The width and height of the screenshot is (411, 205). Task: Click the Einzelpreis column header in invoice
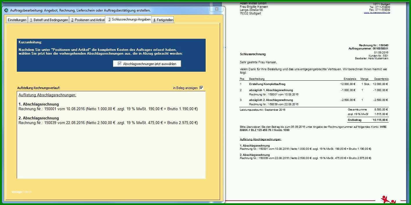pyautogui.click(x=350, y=79)
